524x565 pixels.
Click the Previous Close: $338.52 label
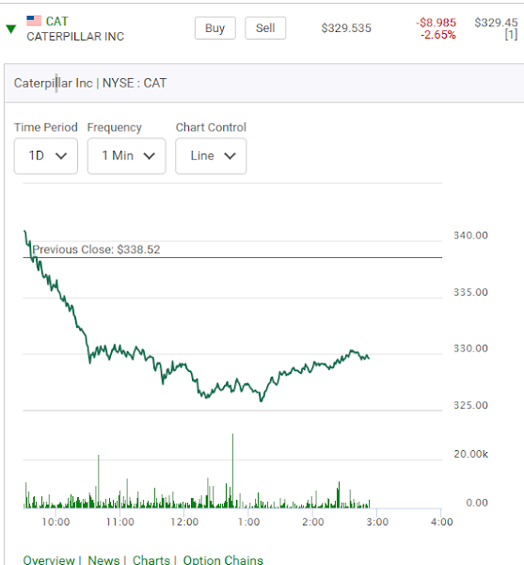(x=96, y=250)
